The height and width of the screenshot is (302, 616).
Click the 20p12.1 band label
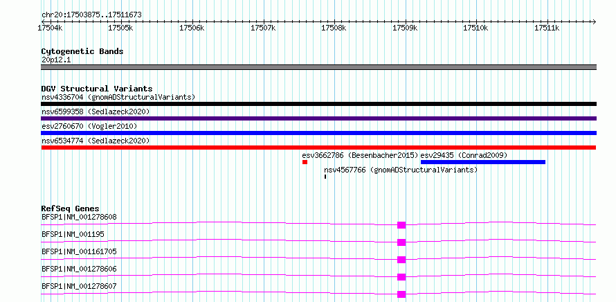[x=56, y=60]
